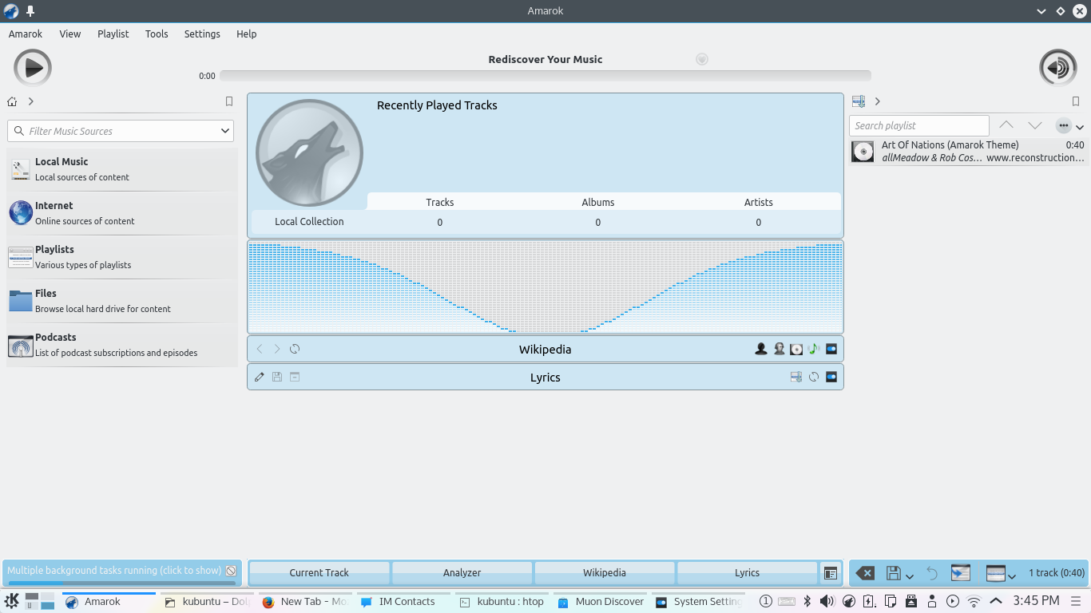Switch to the Current Track applet
The width and height of the screenshot is (1091, 613).
[319, 572]
